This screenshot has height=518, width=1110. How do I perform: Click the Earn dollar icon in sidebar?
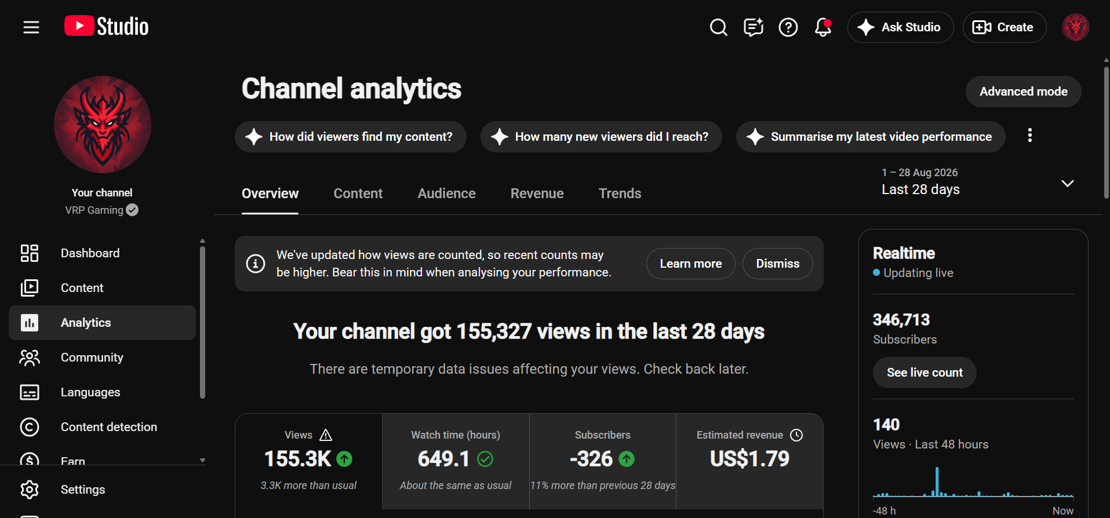click(x=30, y=459)
